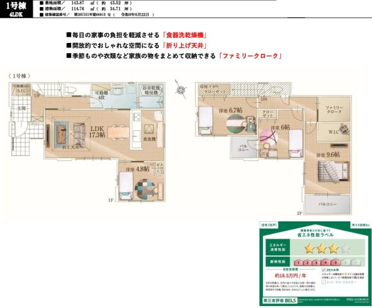Click the red text 「食器洗乾燥機」
Screen dimensions: 372x308
[185, 35]
